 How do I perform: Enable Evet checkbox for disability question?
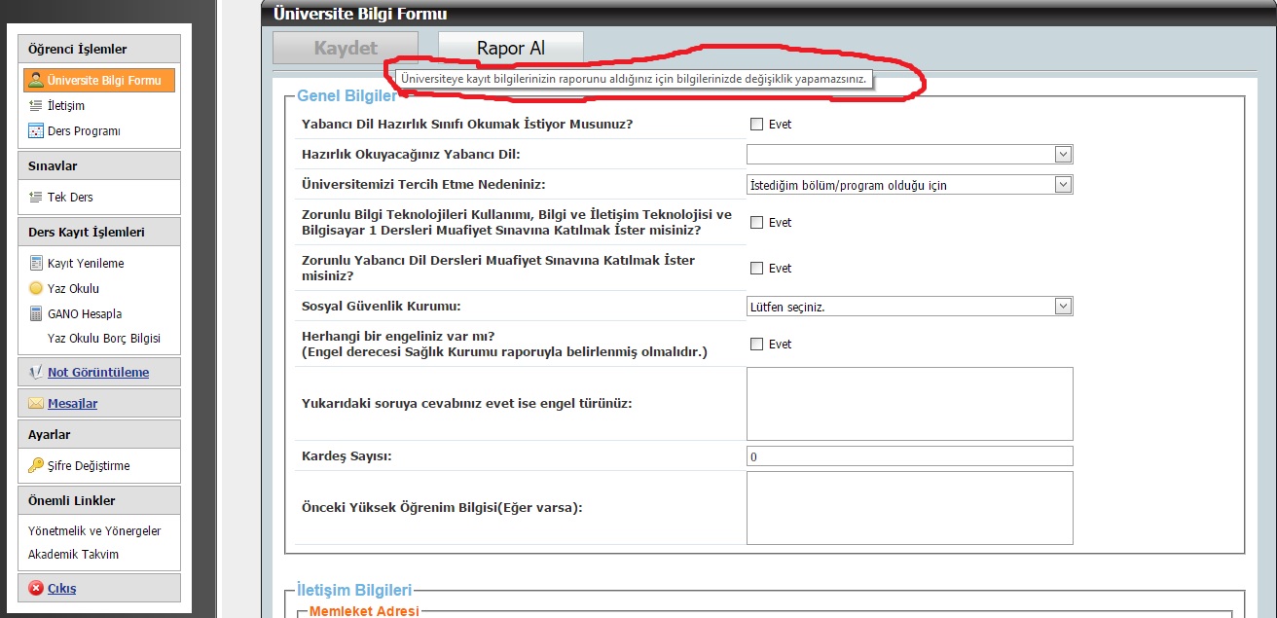tap(756, 345)
